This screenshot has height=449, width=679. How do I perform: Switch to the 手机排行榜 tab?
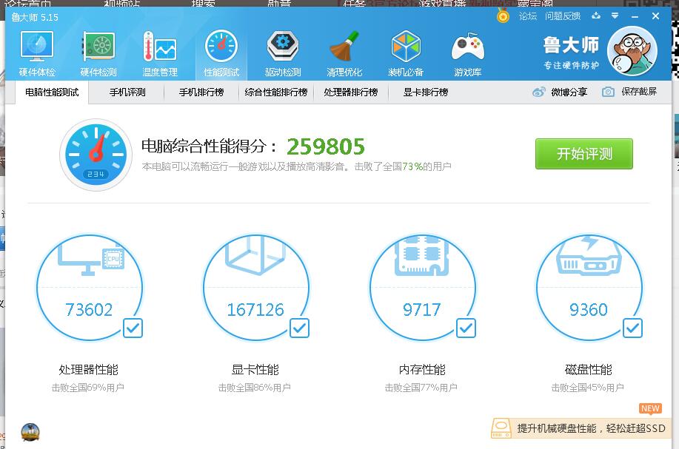[x=201, y=92]
